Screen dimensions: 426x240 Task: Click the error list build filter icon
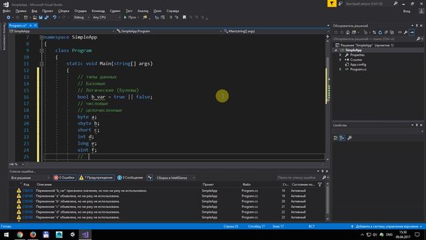(x=150, y=178)
